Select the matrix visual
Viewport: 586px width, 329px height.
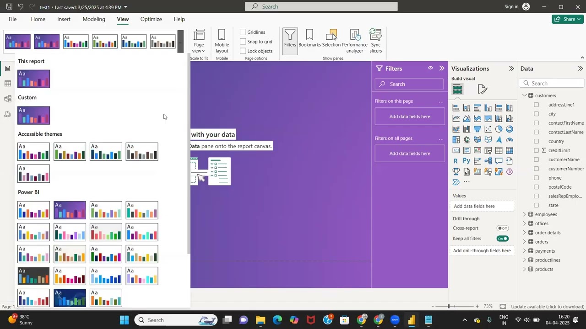coord(510,150)
